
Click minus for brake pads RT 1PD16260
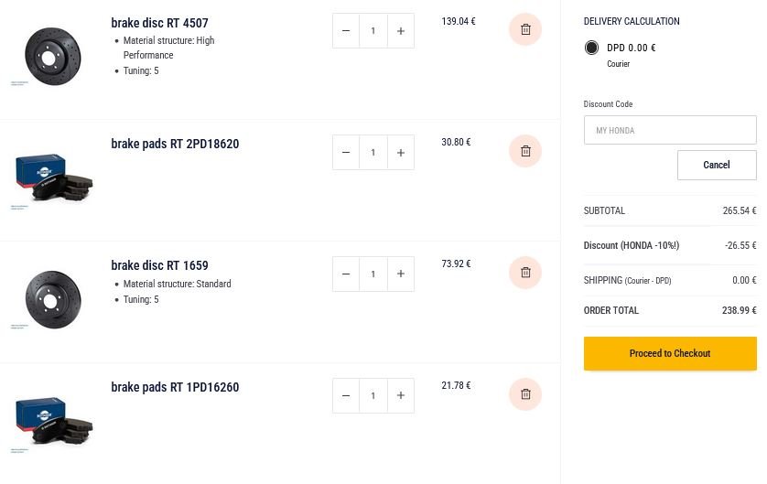tap(346, 395)
